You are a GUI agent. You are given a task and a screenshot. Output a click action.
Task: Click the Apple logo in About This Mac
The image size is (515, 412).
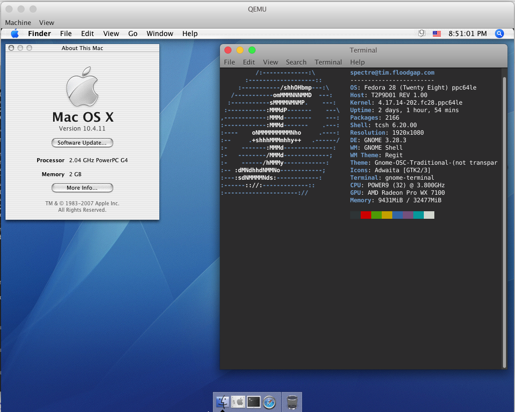pyautogui.click(x=82, y=87)
